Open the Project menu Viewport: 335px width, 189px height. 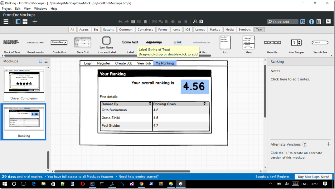[7, 8]
